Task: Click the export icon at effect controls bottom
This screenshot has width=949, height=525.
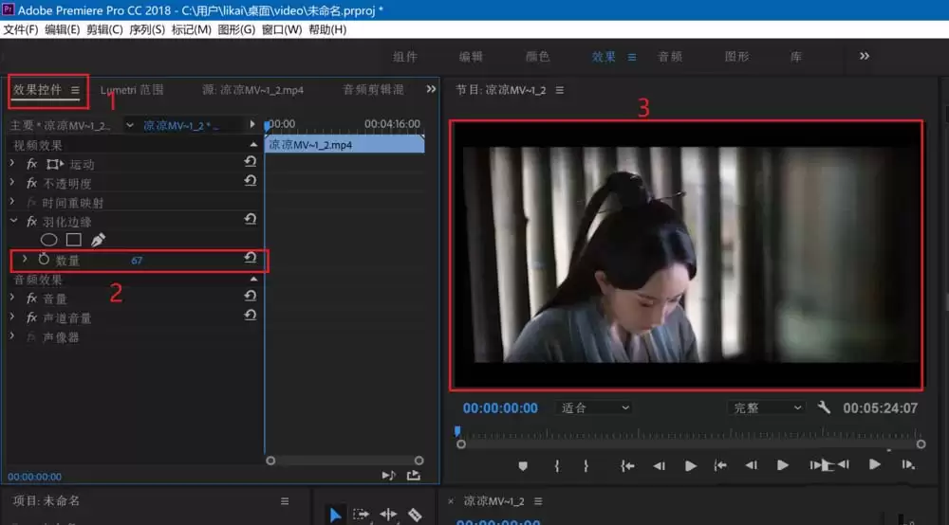Action: [414, 476]
